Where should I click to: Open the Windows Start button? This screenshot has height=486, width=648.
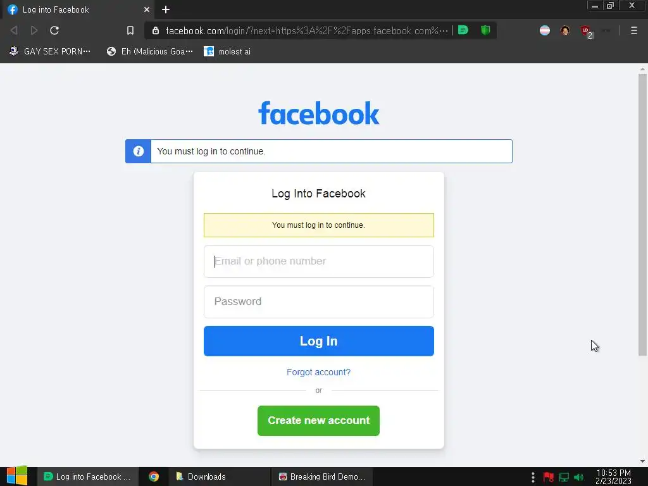17,476
